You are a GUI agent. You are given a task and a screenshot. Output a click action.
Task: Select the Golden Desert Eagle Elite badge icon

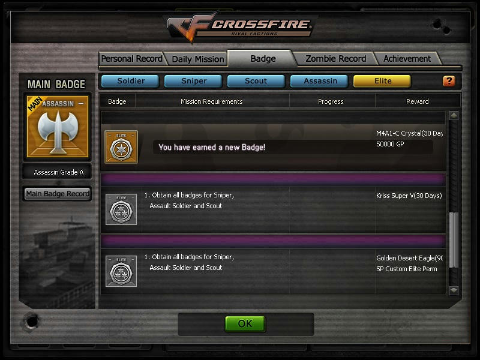[121, 271]
